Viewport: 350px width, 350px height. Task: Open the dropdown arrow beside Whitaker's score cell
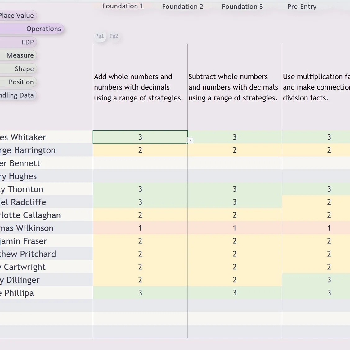190,140
